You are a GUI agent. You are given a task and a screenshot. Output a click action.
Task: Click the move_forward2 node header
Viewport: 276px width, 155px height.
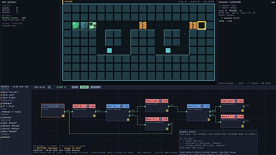point(157,119)
